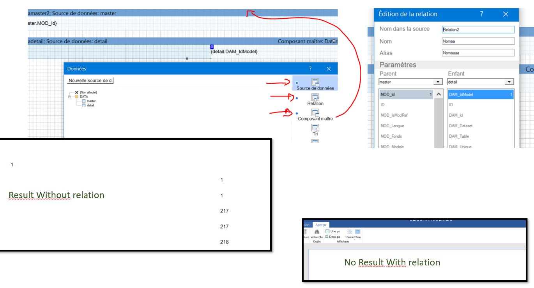Select DAM_Dataset in Enfant list
Screen dimensions: 534x288
click(480, 126)
